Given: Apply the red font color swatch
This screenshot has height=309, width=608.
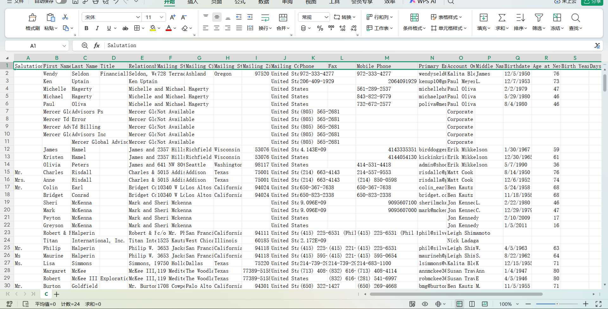Looking at the screenshot, I should 168,28.
